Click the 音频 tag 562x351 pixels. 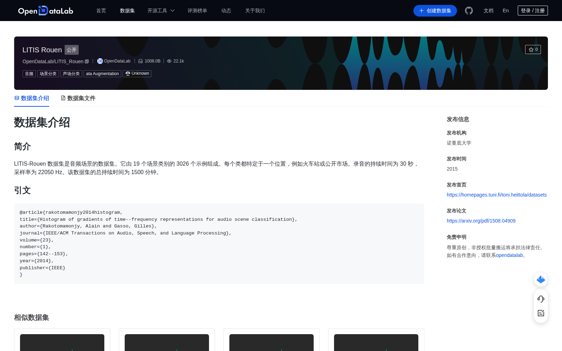tap(29, 74)
